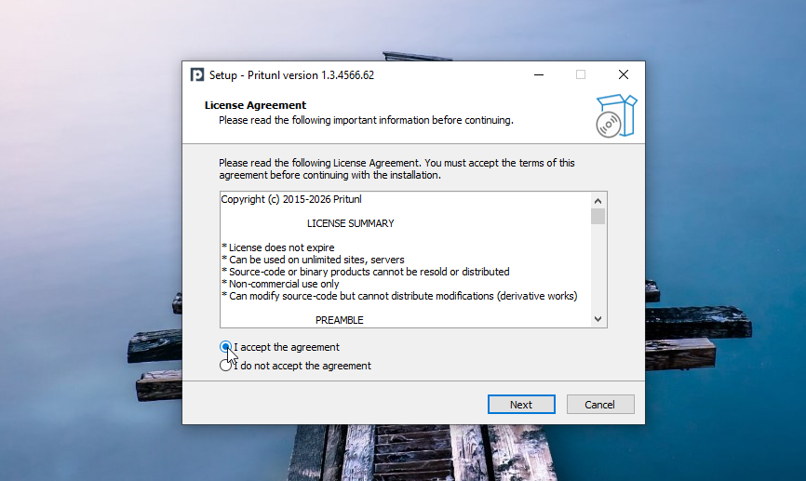
Task: Cancel the Pritunl installation
Action: coord(599,405)
